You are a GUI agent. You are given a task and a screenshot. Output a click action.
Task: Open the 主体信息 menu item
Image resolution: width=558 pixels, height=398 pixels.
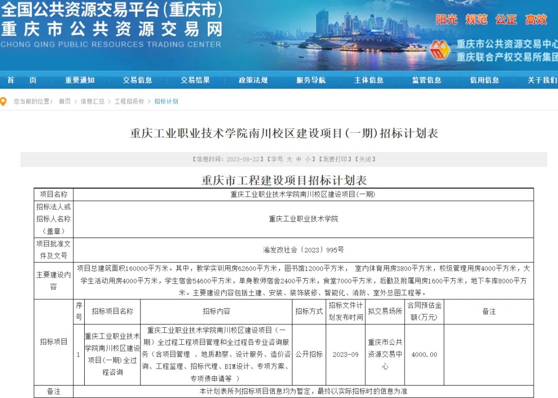tap(369, 80)
